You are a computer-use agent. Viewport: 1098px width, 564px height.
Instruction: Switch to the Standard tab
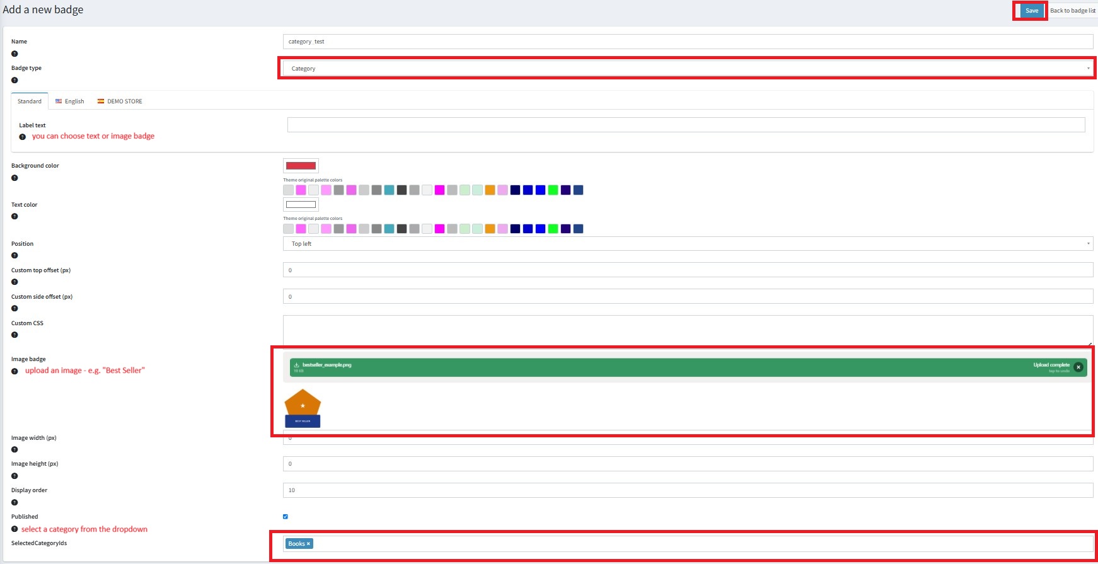[30, 101]
